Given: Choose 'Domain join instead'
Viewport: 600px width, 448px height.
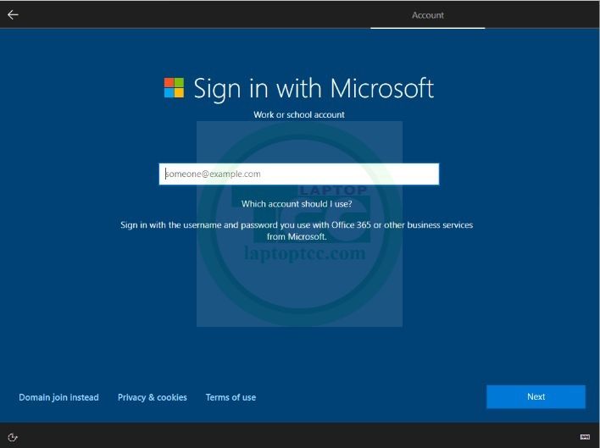Looking at the screenshot, I should [x=58, y=397].
